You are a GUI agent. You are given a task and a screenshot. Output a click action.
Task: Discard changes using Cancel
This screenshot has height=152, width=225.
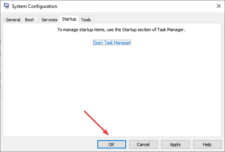point(143,144)
